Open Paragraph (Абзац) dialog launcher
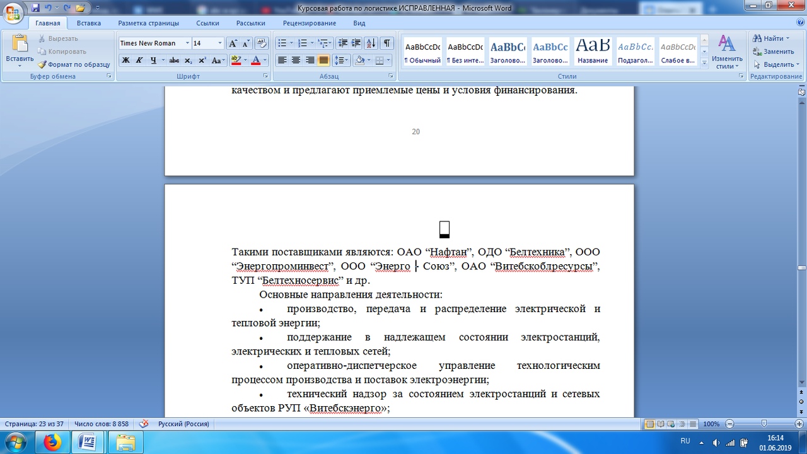This screenshot has width=807, height=454. tap(392, 76)
